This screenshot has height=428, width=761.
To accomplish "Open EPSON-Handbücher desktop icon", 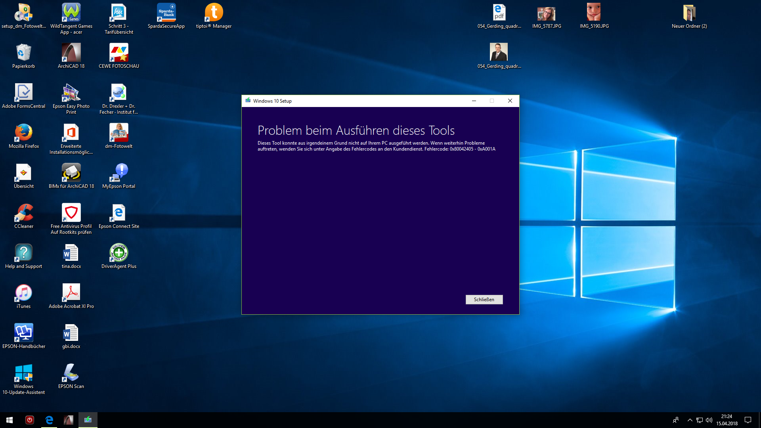I will point(24,336).
